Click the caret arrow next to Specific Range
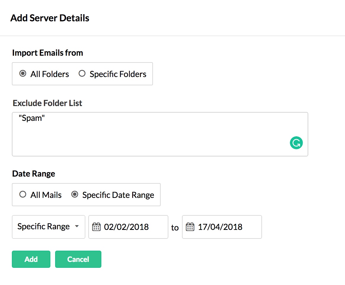The image size is (345, 285). pyautogui.click(x=77, y=226)
